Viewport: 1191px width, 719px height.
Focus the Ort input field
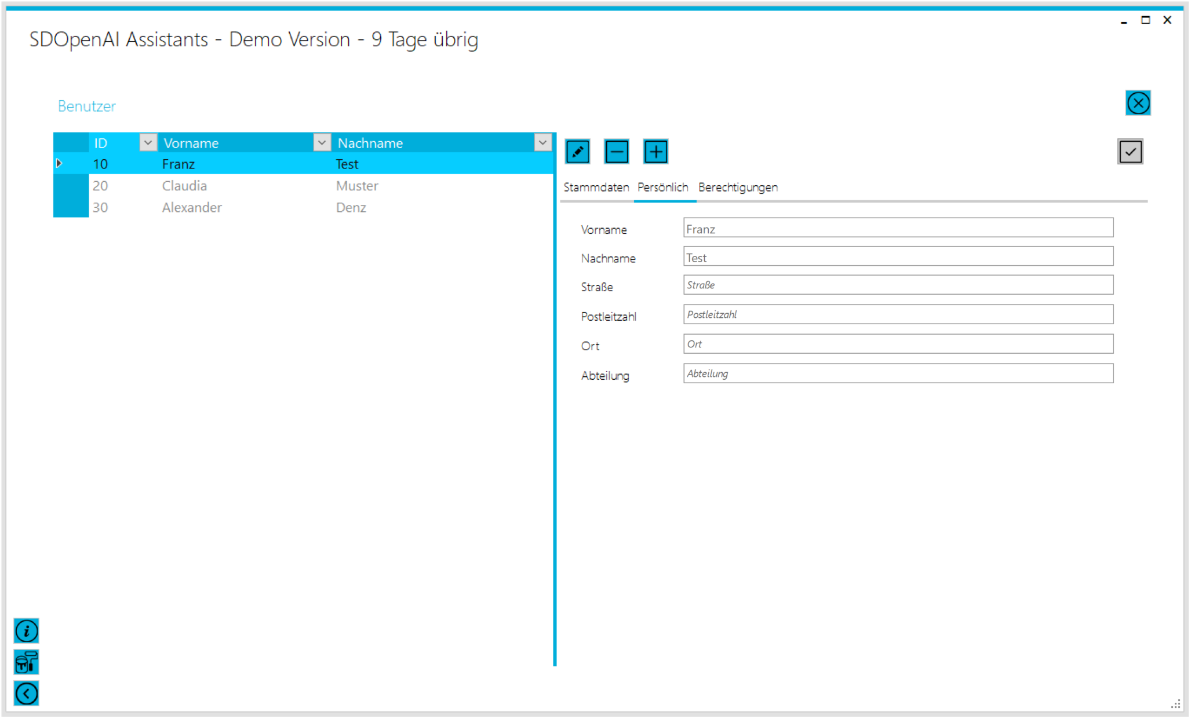click(898, 344)
